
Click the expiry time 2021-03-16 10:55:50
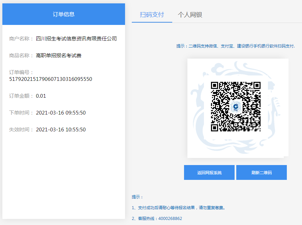[x=61, y=130]
